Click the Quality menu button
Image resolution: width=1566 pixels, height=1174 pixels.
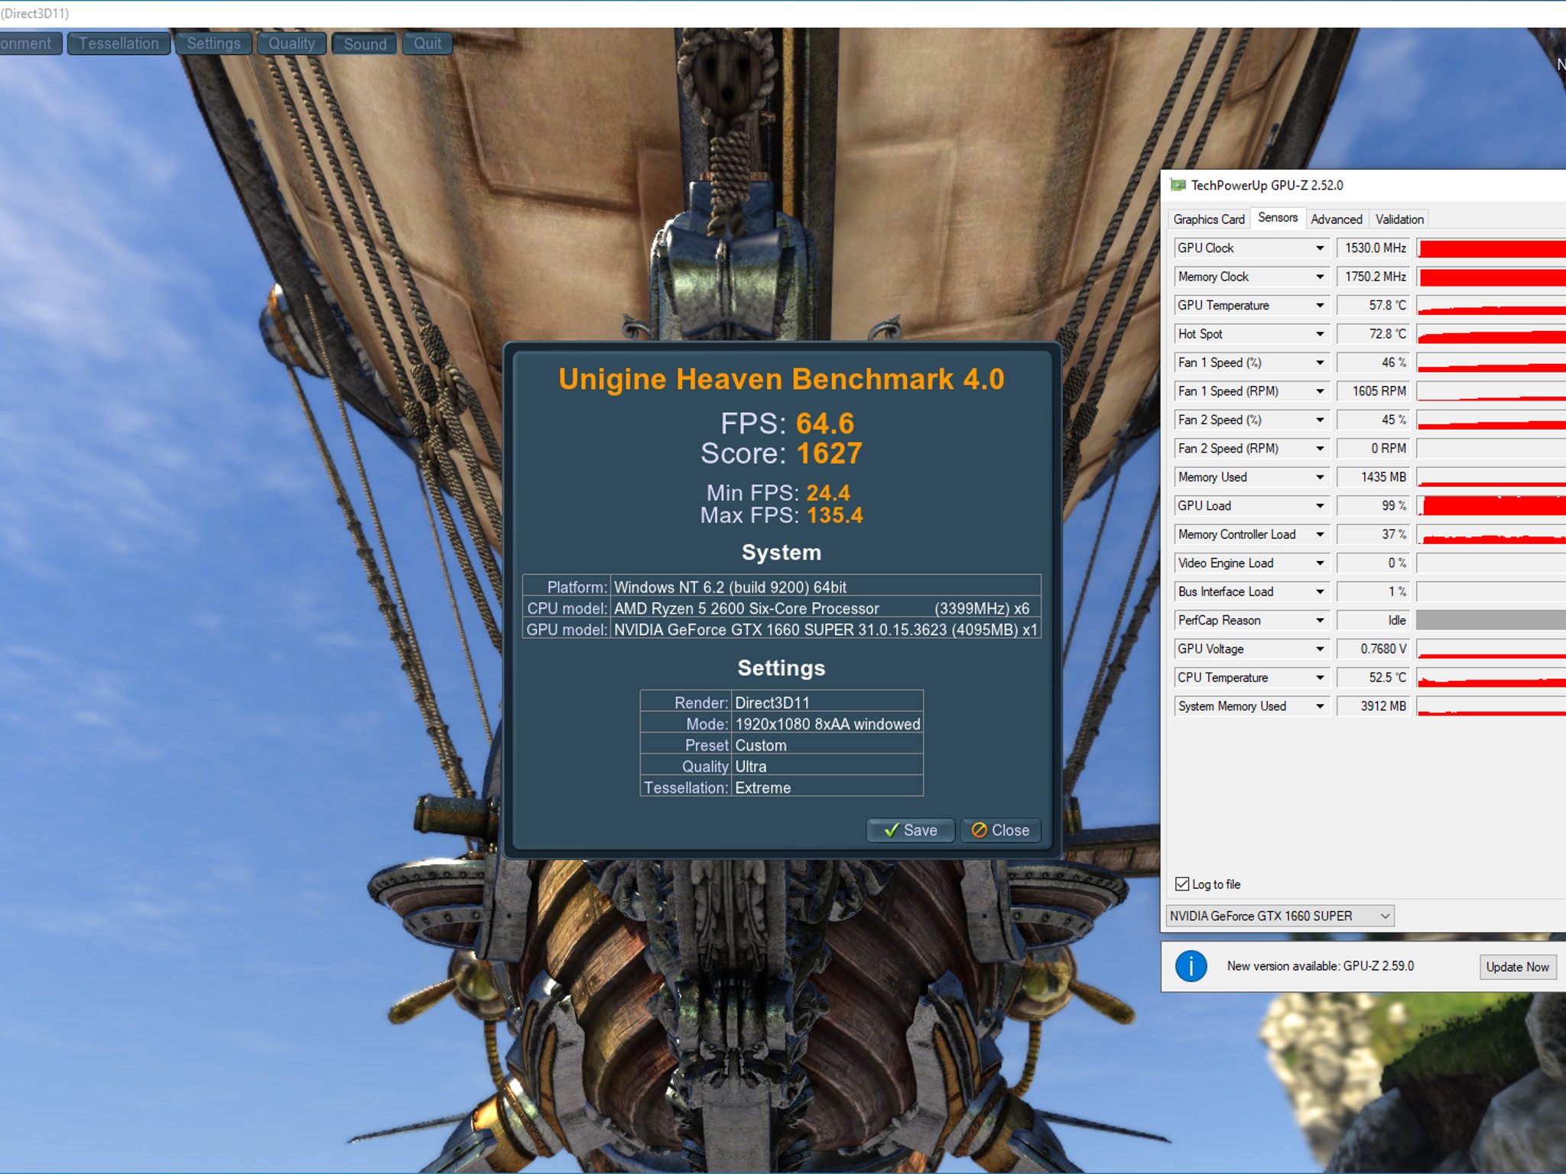coord(291,44)
